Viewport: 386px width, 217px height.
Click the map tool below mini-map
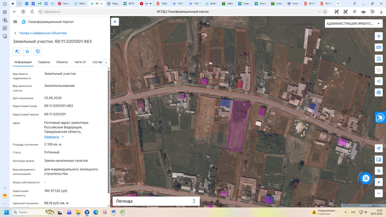coord(379,171)
